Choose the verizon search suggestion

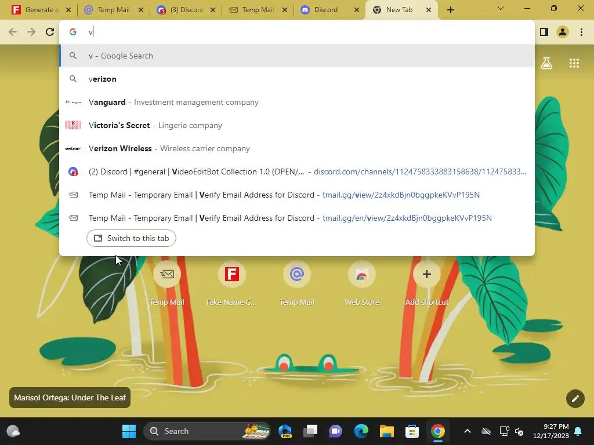pyautogui.click(x=297, y=79)
